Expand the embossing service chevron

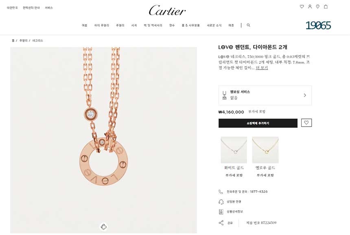305,95
